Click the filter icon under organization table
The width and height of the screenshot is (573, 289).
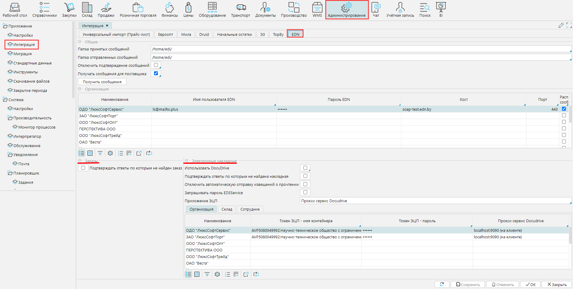coord(100,153)
